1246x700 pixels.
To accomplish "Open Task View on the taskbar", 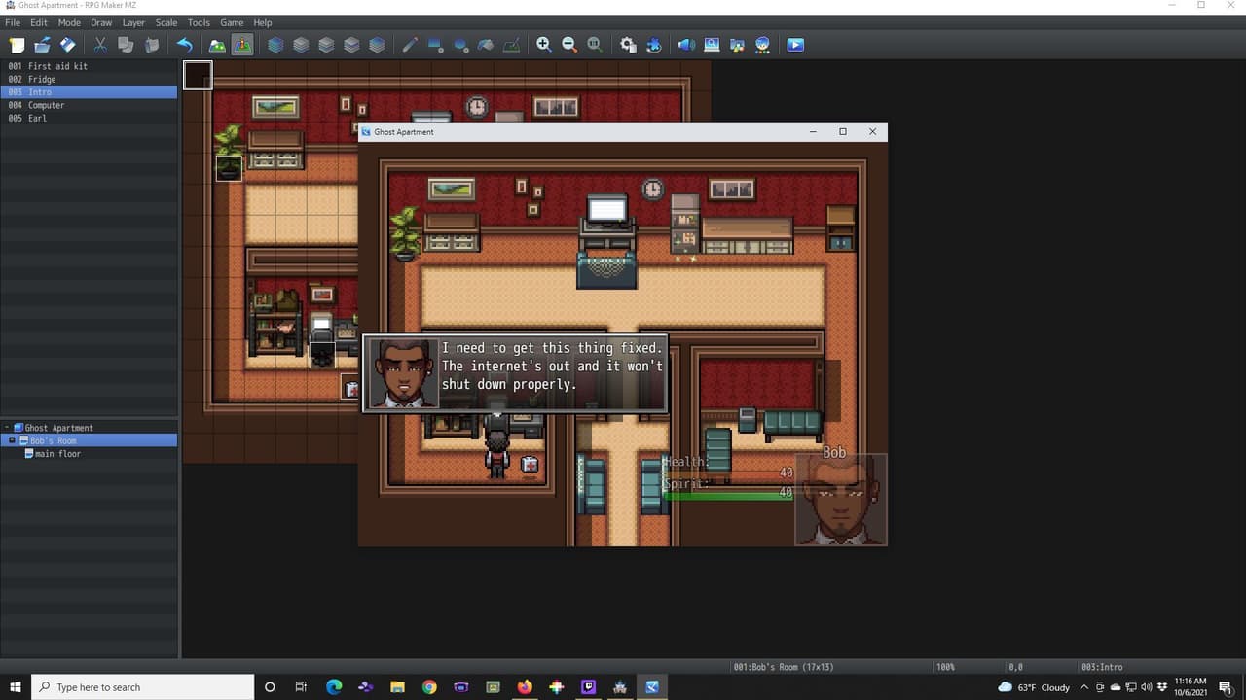I will coord(301,687).
